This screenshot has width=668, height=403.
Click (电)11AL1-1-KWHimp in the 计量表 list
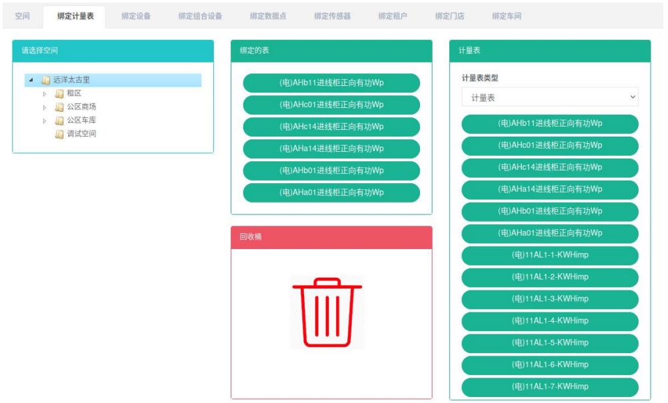[549, 255]
